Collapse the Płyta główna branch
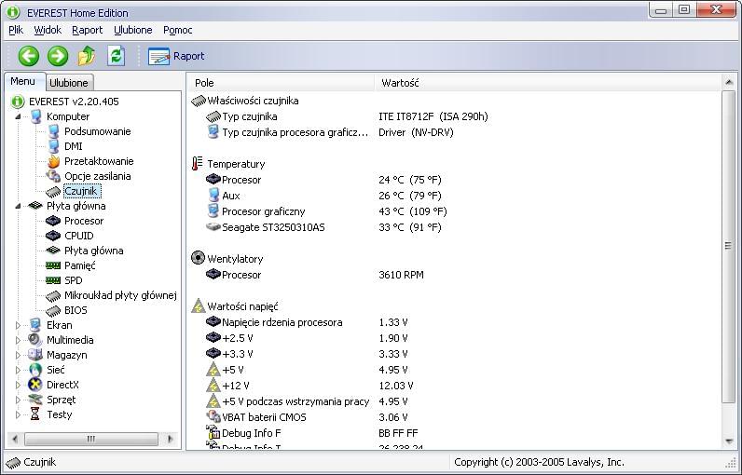 tap(18, 206)
